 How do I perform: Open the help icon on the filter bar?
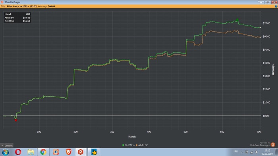pyautogui.click(x=276, y=6)
